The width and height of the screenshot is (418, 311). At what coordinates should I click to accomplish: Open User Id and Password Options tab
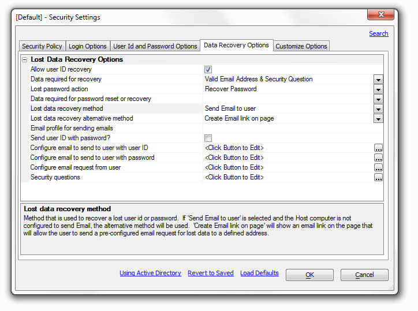click(155, 46)
